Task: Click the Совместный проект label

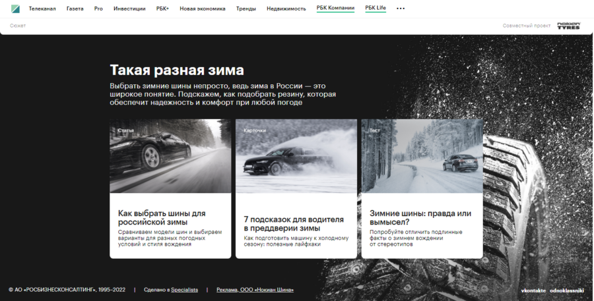Action: 527,26
